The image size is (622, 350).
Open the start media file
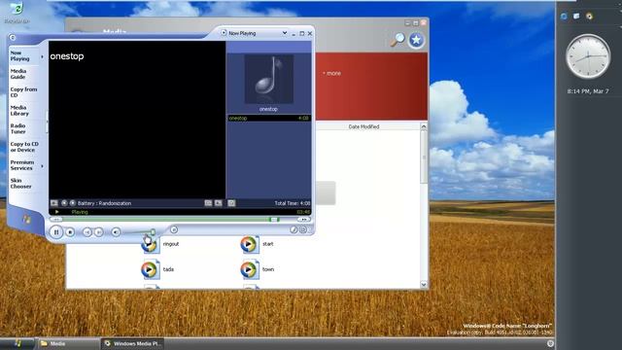(x=257, y=244)
